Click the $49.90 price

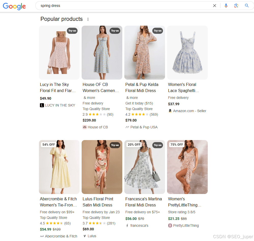[x=46, y=98]
